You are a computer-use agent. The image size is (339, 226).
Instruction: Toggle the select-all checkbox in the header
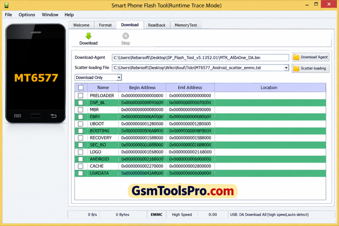pos(81,87)
